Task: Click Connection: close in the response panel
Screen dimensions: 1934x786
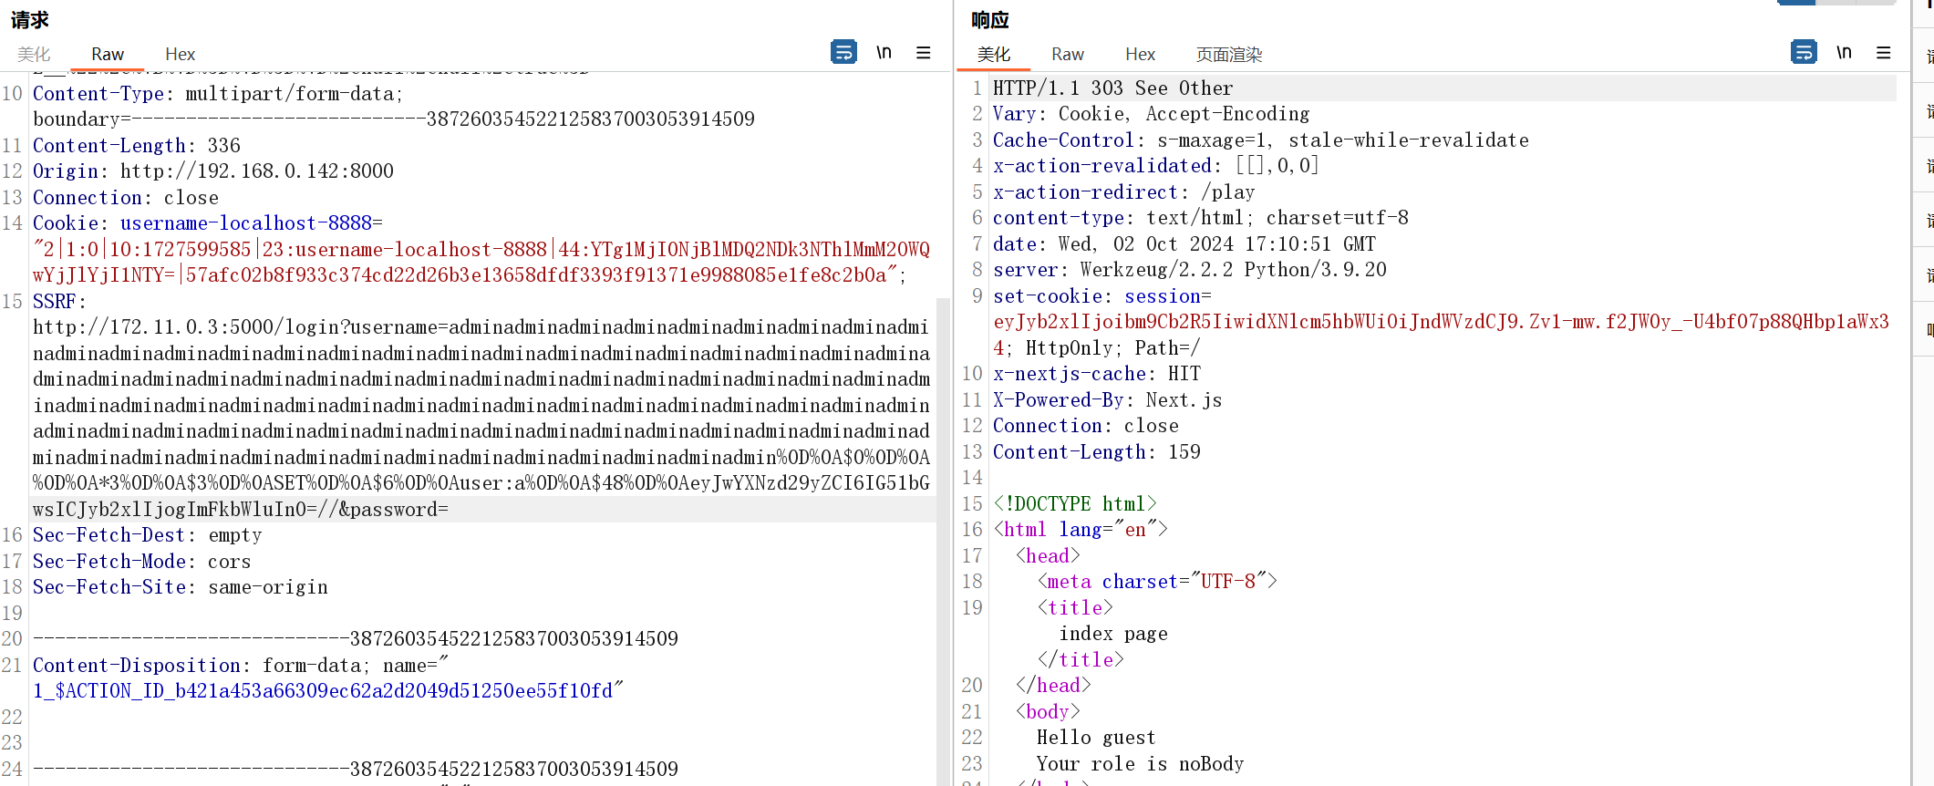Action: 1086,425
